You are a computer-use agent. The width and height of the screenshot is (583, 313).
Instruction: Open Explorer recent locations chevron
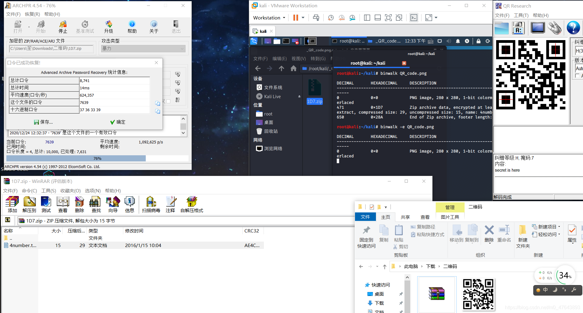click(377, 267)
